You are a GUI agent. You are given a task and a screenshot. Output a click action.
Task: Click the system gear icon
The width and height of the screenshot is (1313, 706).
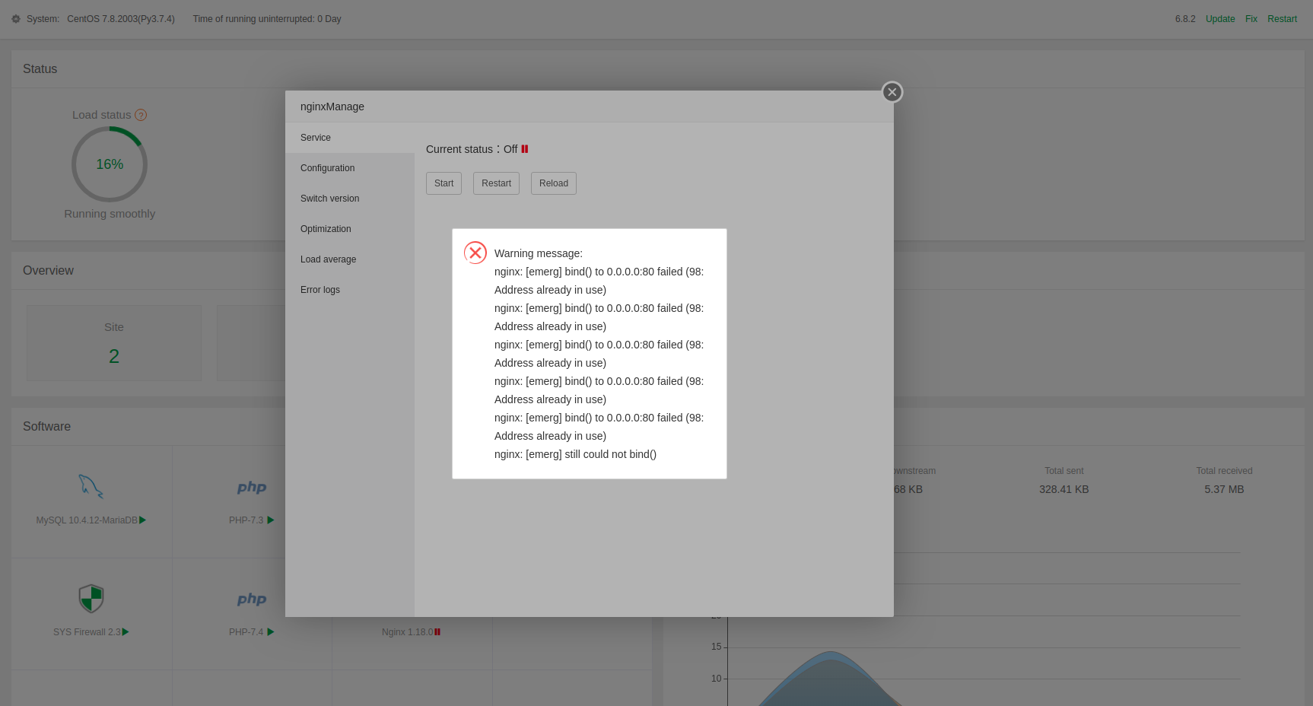pyautogui.click(x=16, y=19)
